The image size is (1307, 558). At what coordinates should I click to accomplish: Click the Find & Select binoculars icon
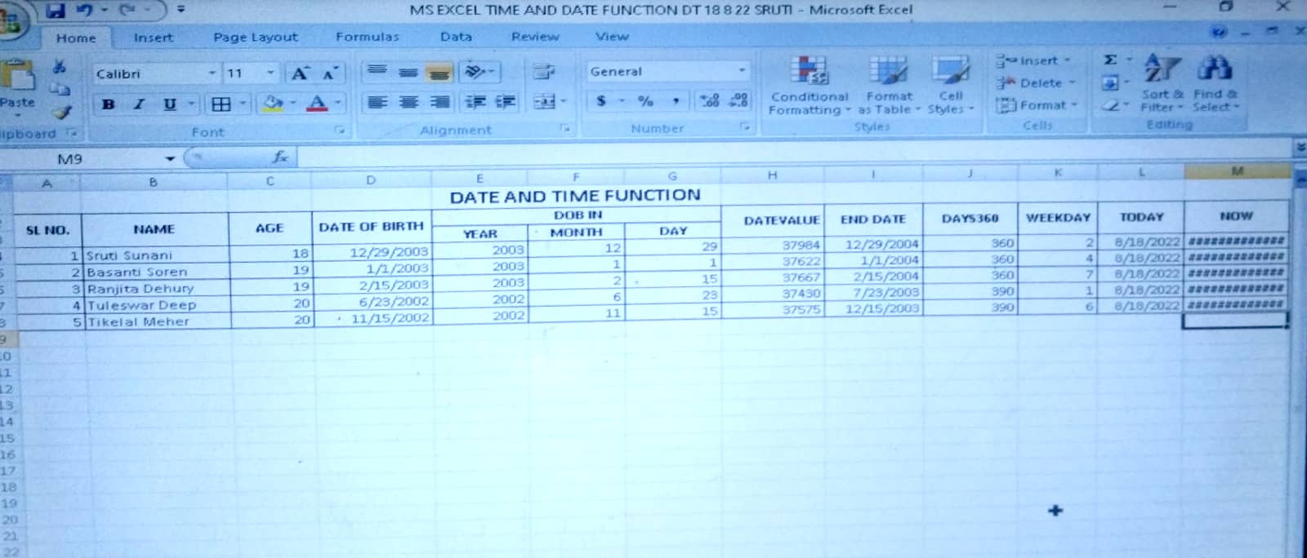click(x=1215, y=69)
